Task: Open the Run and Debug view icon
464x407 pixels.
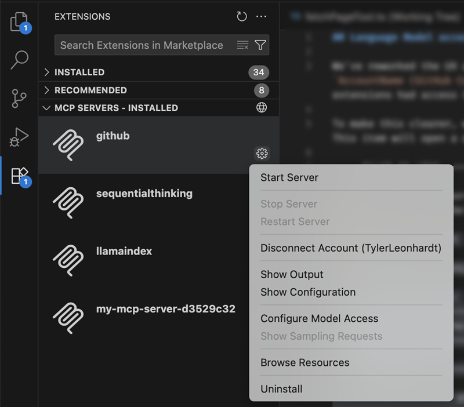Action: (x=19, y=137)
